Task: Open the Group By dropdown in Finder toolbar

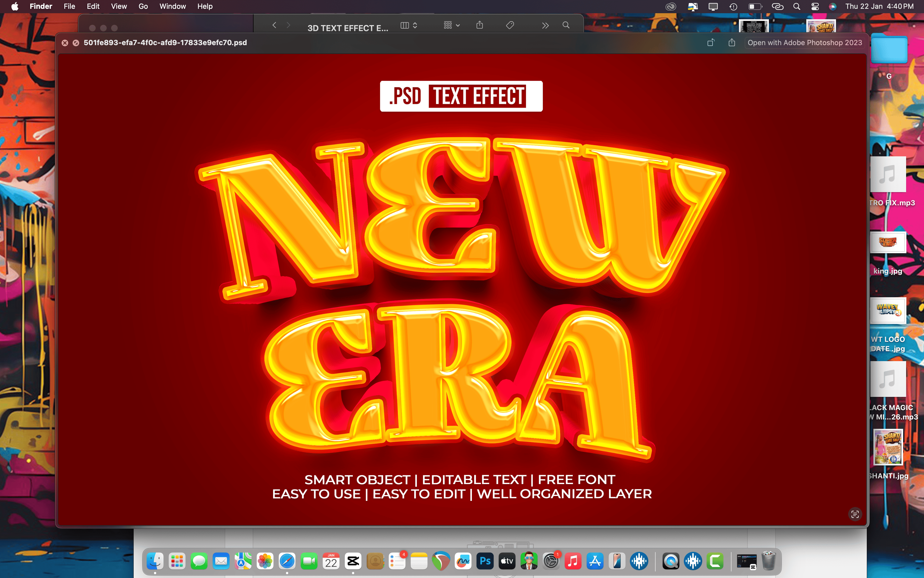Action: [x=452, y=25]
